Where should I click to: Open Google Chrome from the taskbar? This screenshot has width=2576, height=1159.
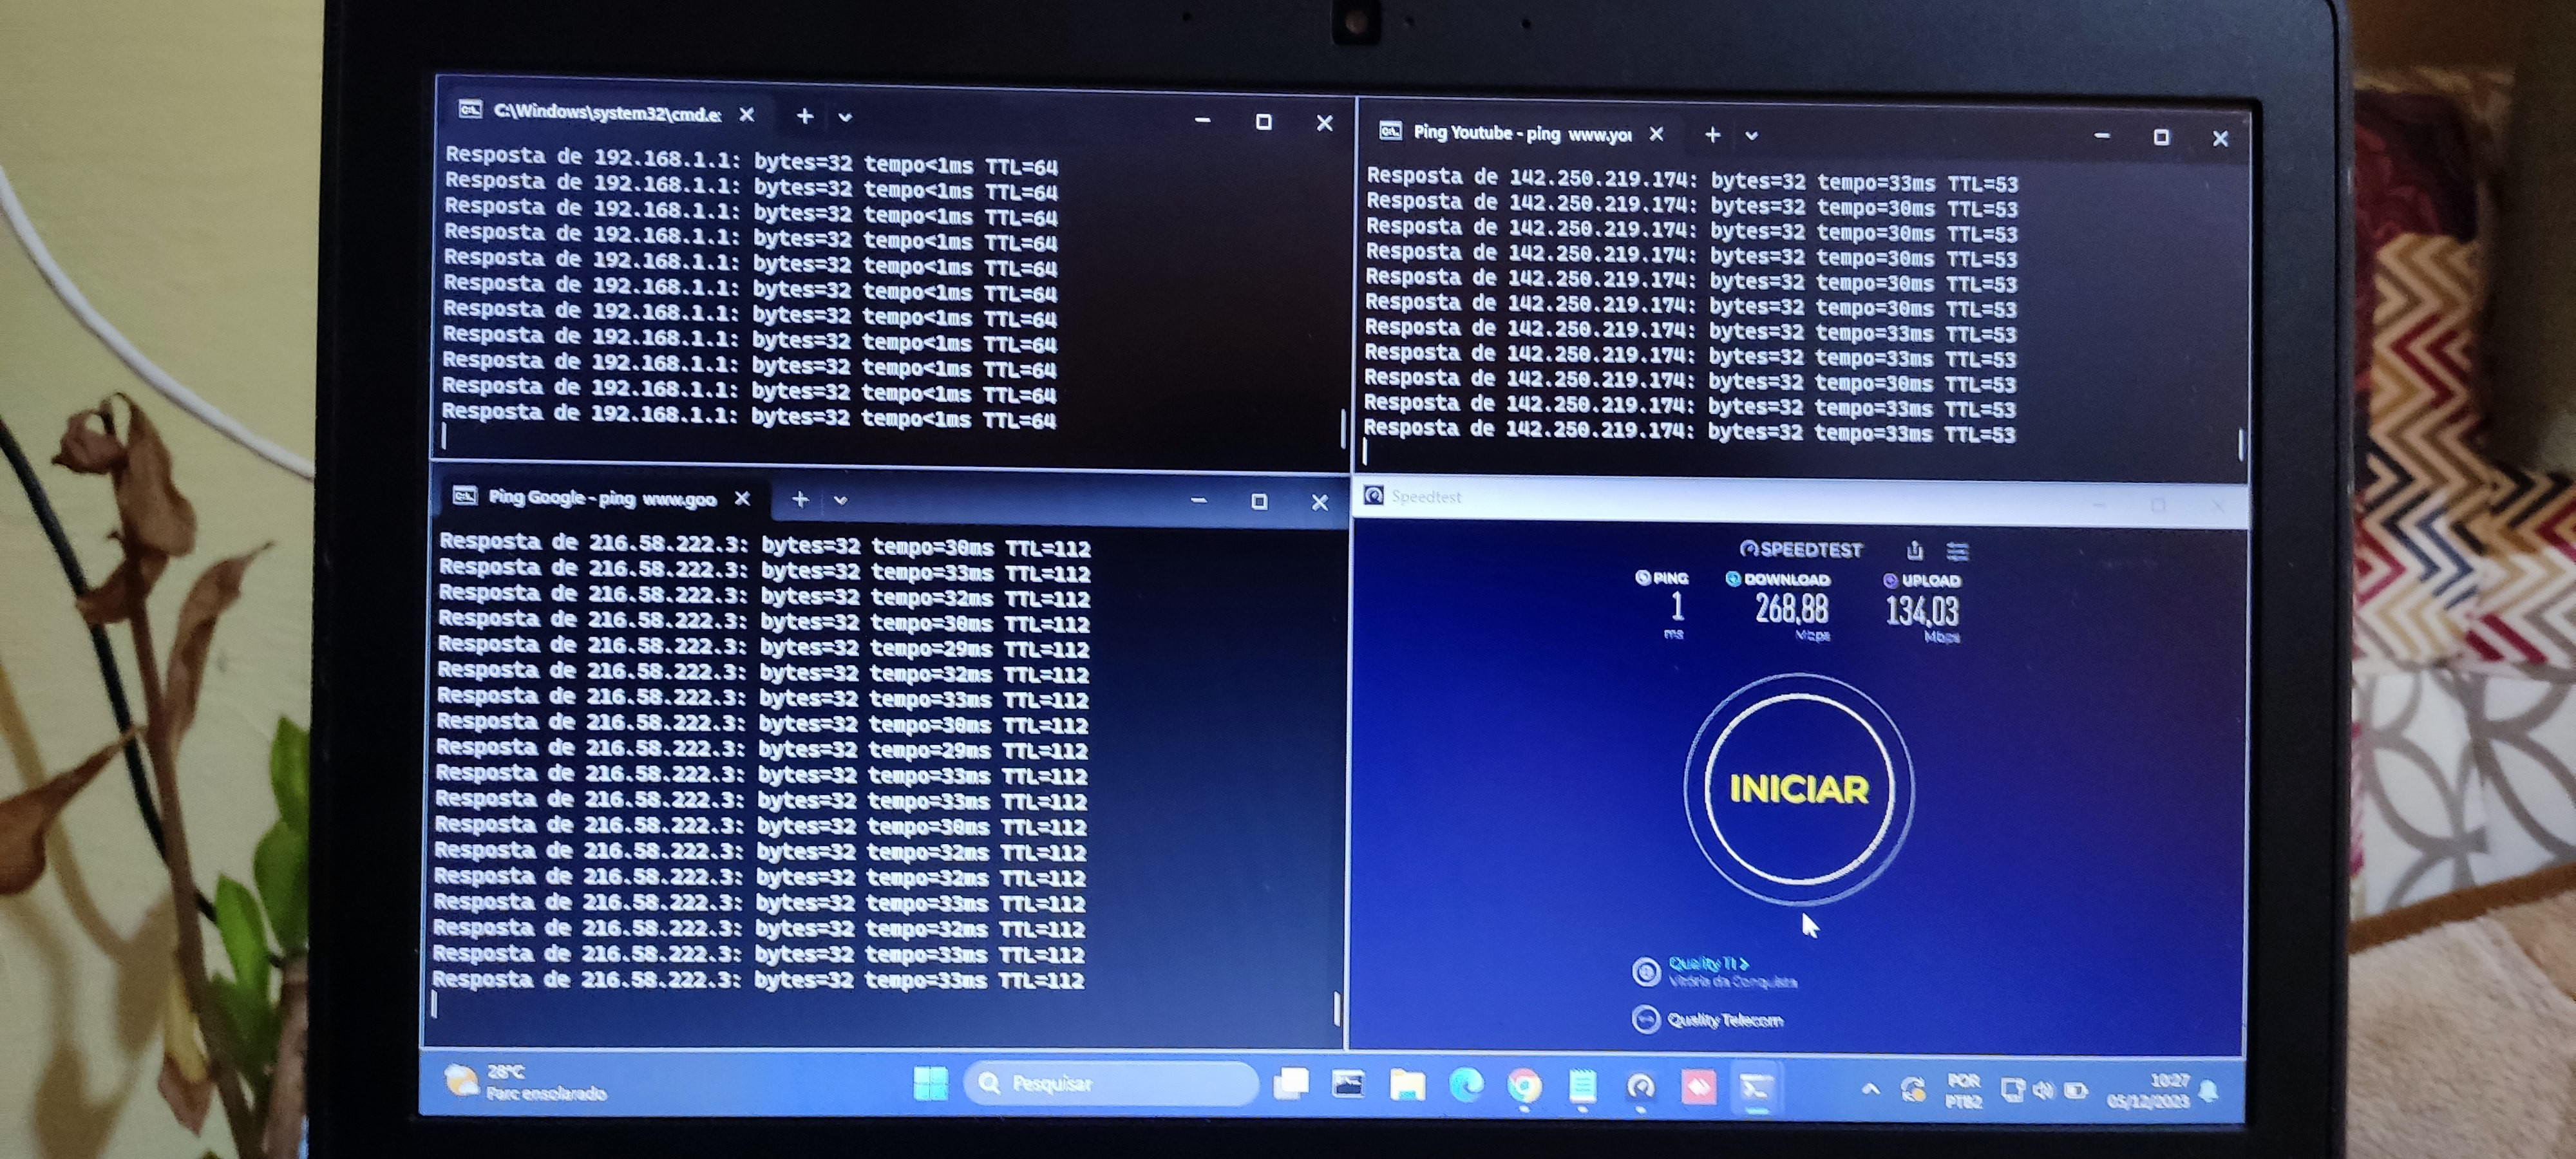pyautogui.click(x=1524, y=1085)
